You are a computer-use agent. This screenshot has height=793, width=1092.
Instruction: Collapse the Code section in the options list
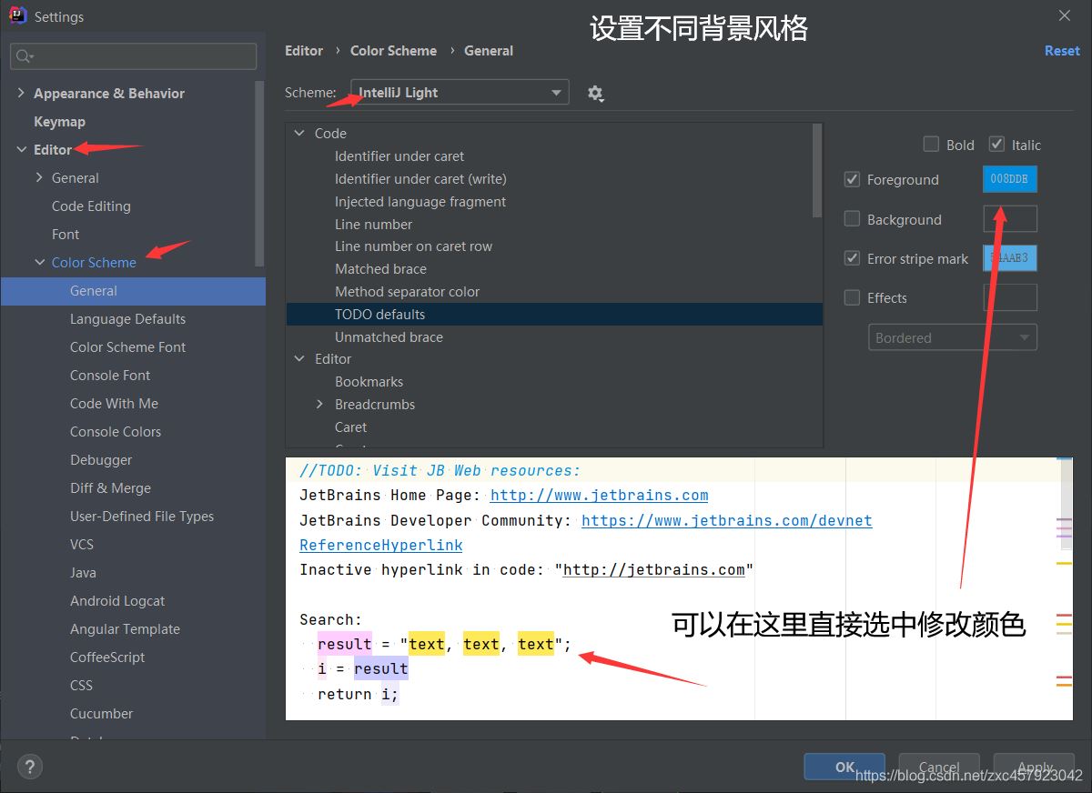coord(299,133)
